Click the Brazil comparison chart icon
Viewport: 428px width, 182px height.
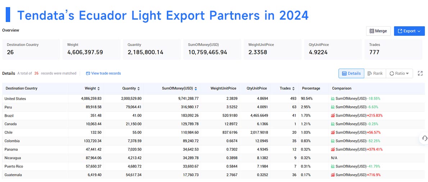[333, 115]
